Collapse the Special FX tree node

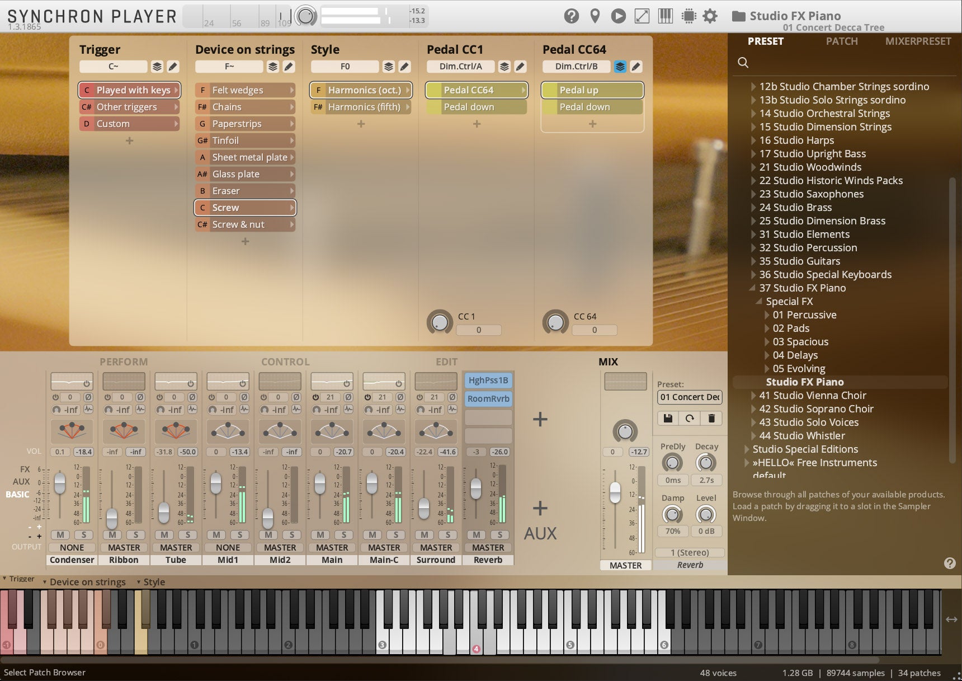pos(759,301)
